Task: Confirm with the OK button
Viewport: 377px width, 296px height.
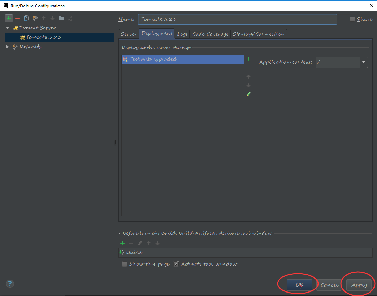Action: click(299, 285)
